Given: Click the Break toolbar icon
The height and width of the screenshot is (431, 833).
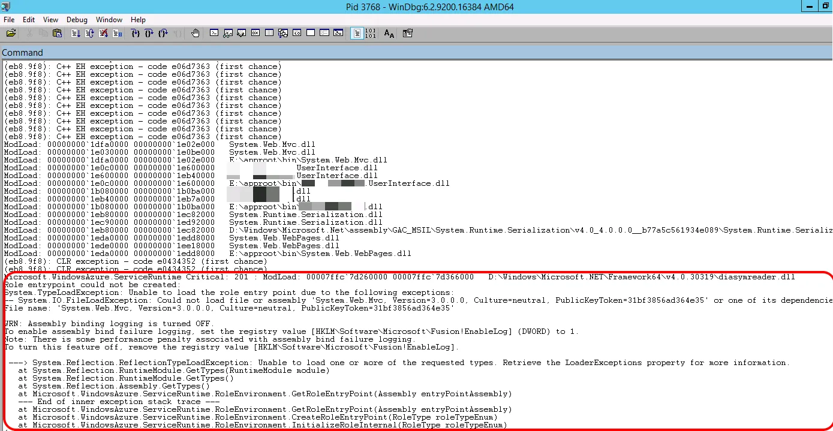Looking at the screenshot, I should (116, 34).
